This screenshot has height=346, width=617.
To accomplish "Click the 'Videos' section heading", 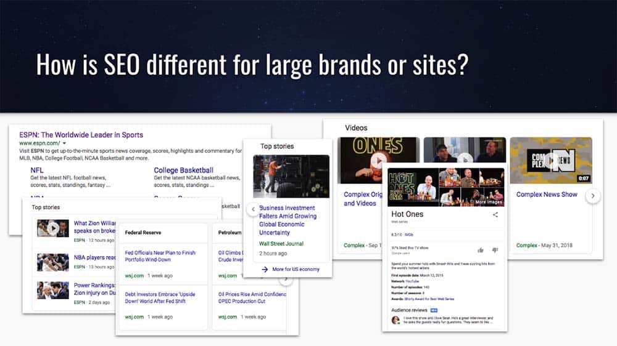I will pos(356,127).
